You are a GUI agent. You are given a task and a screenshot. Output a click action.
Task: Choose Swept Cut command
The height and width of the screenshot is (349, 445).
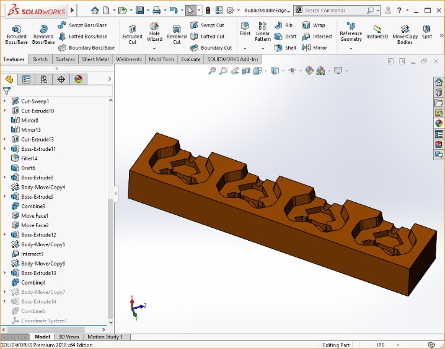pyautogui.click(x=207, y=25)
